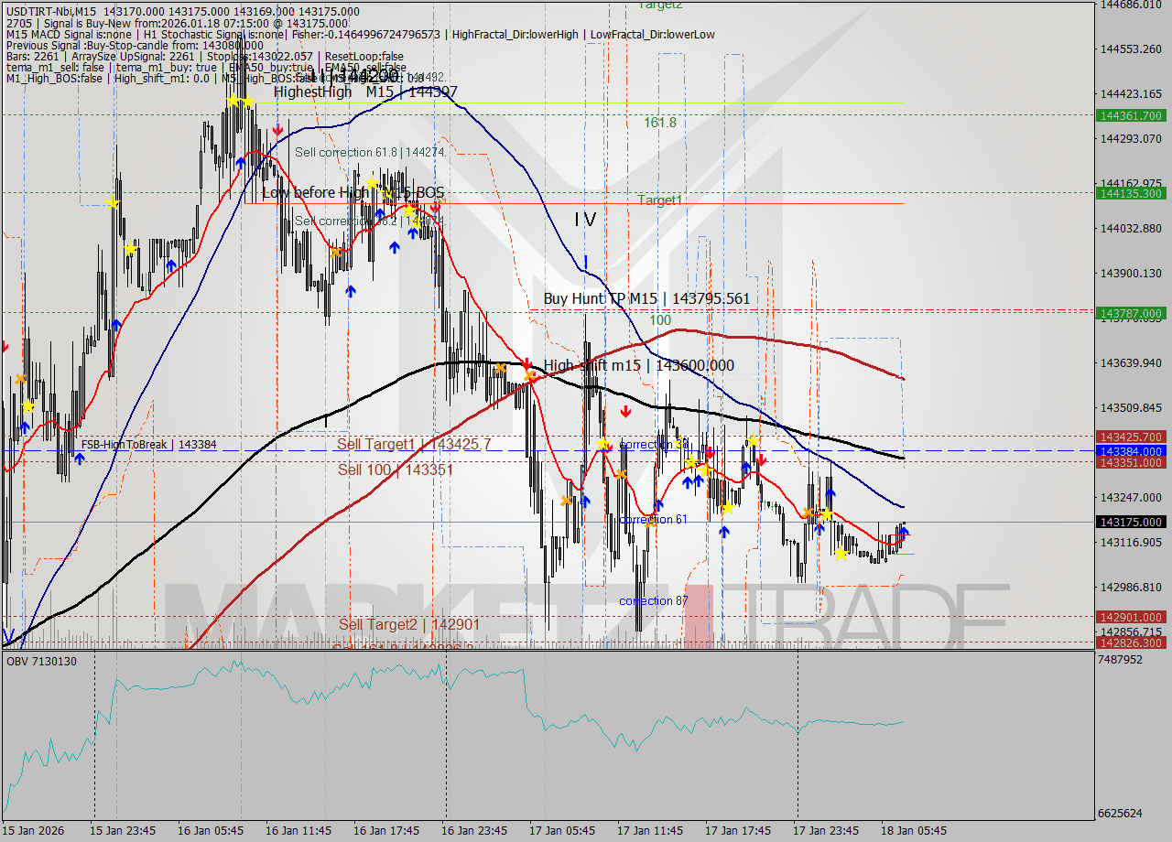
Task: Click the yellow star marker beside correction 61 label
Action: [x=728, y=509]
